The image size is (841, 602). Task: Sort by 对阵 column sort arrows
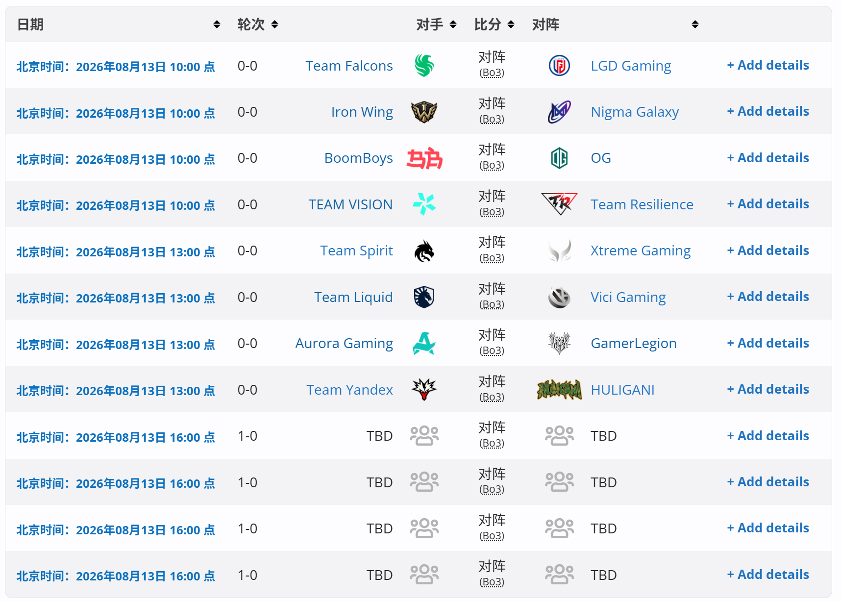[x=695, y=25]
